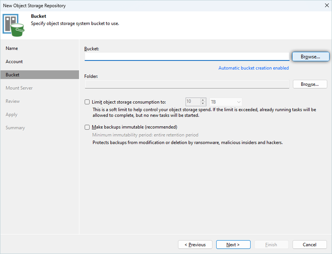Enable Limit object storage consumption checkbox
The width and height of the screenshot is (332, 254).
[87, 102]
